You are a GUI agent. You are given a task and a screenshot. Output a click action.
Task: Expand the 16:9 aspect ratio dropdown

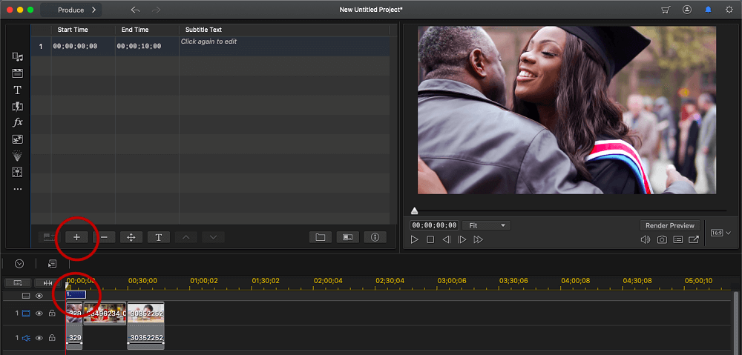[x=721, y=233]
